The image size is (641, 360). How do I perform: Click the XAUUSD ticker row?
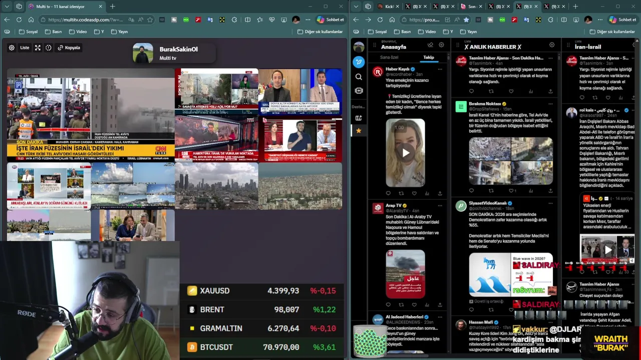[262, 290]
